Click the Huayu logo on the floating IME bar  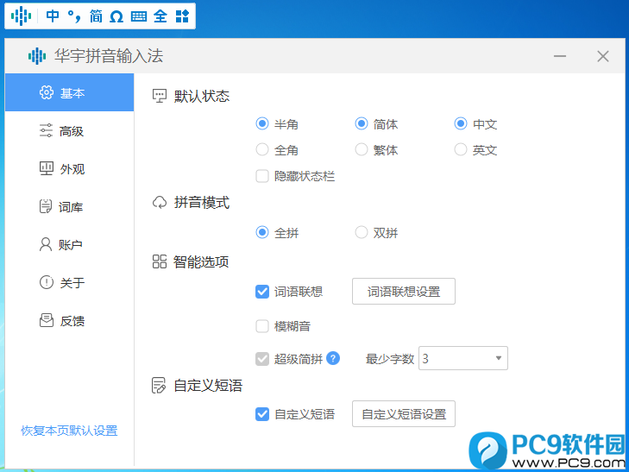(21, 16)
